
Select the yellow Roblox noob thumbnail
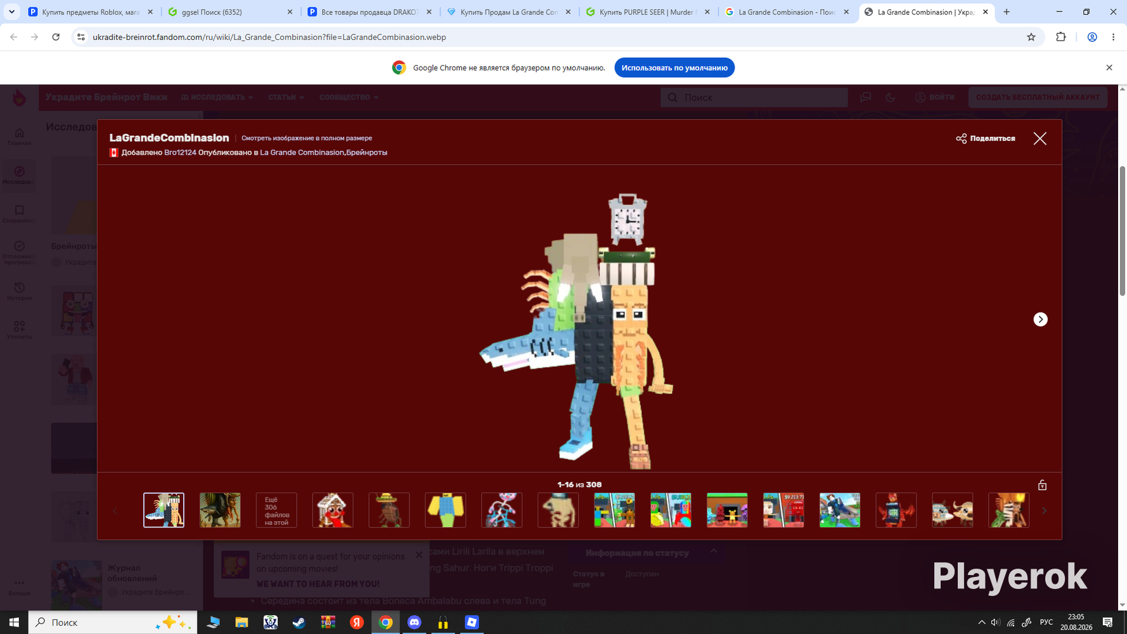pyautogui.click(x=446, y=510)
